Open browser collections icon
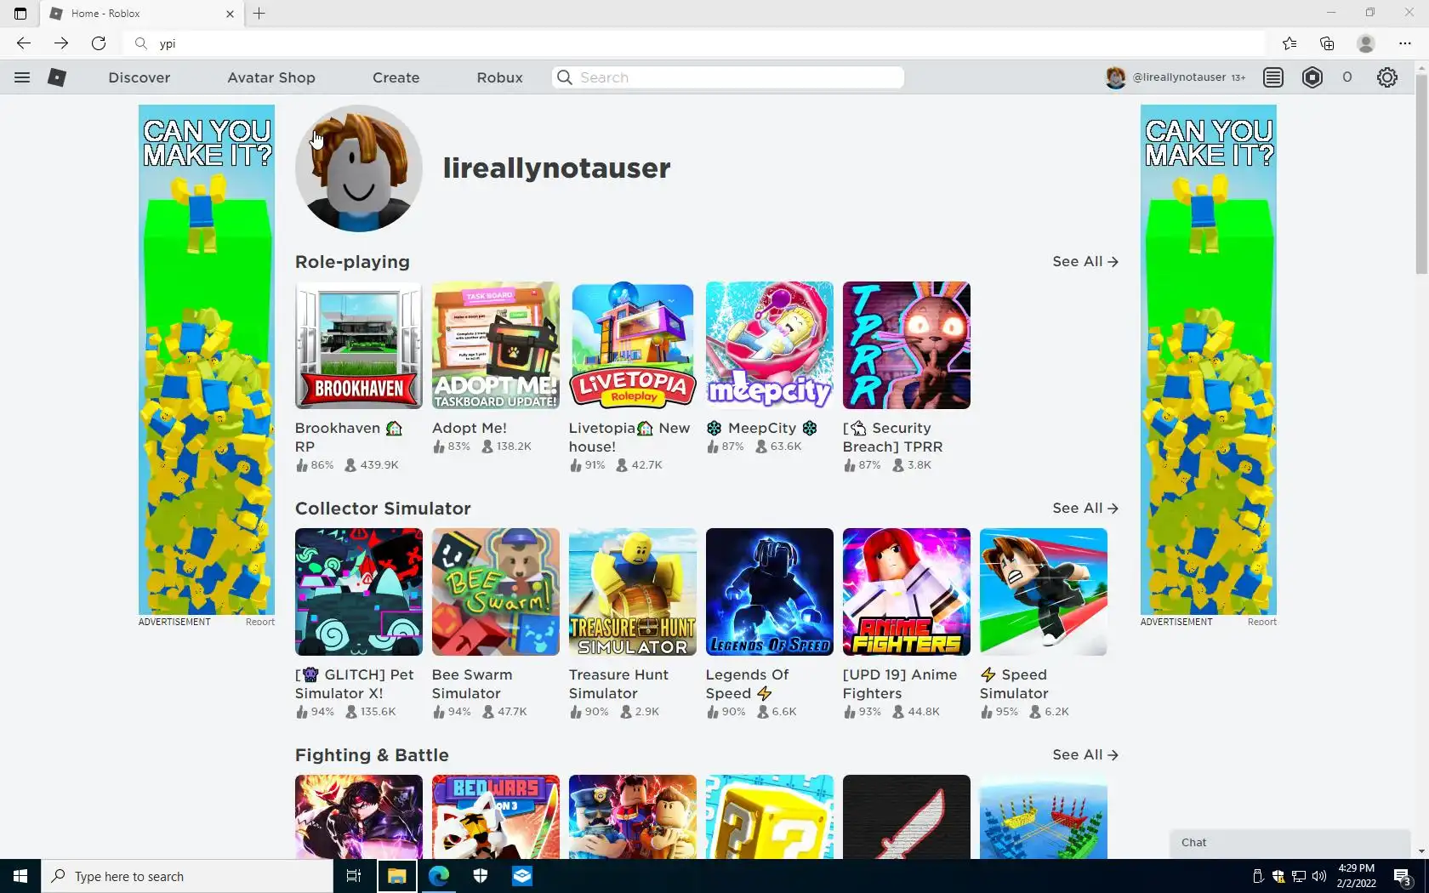Screen dimensions: 1429x893 point(1327,43)
